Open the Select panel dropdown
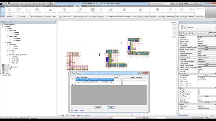216x121 pixels. pos(3,16)
